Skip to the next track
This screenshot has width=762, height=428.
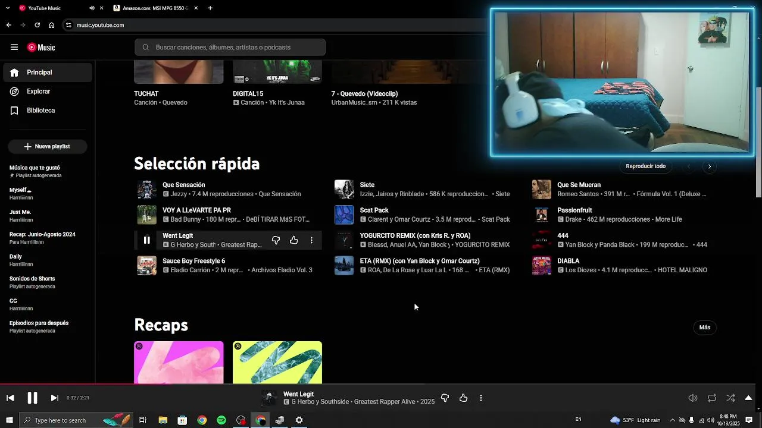coord(54,398)
